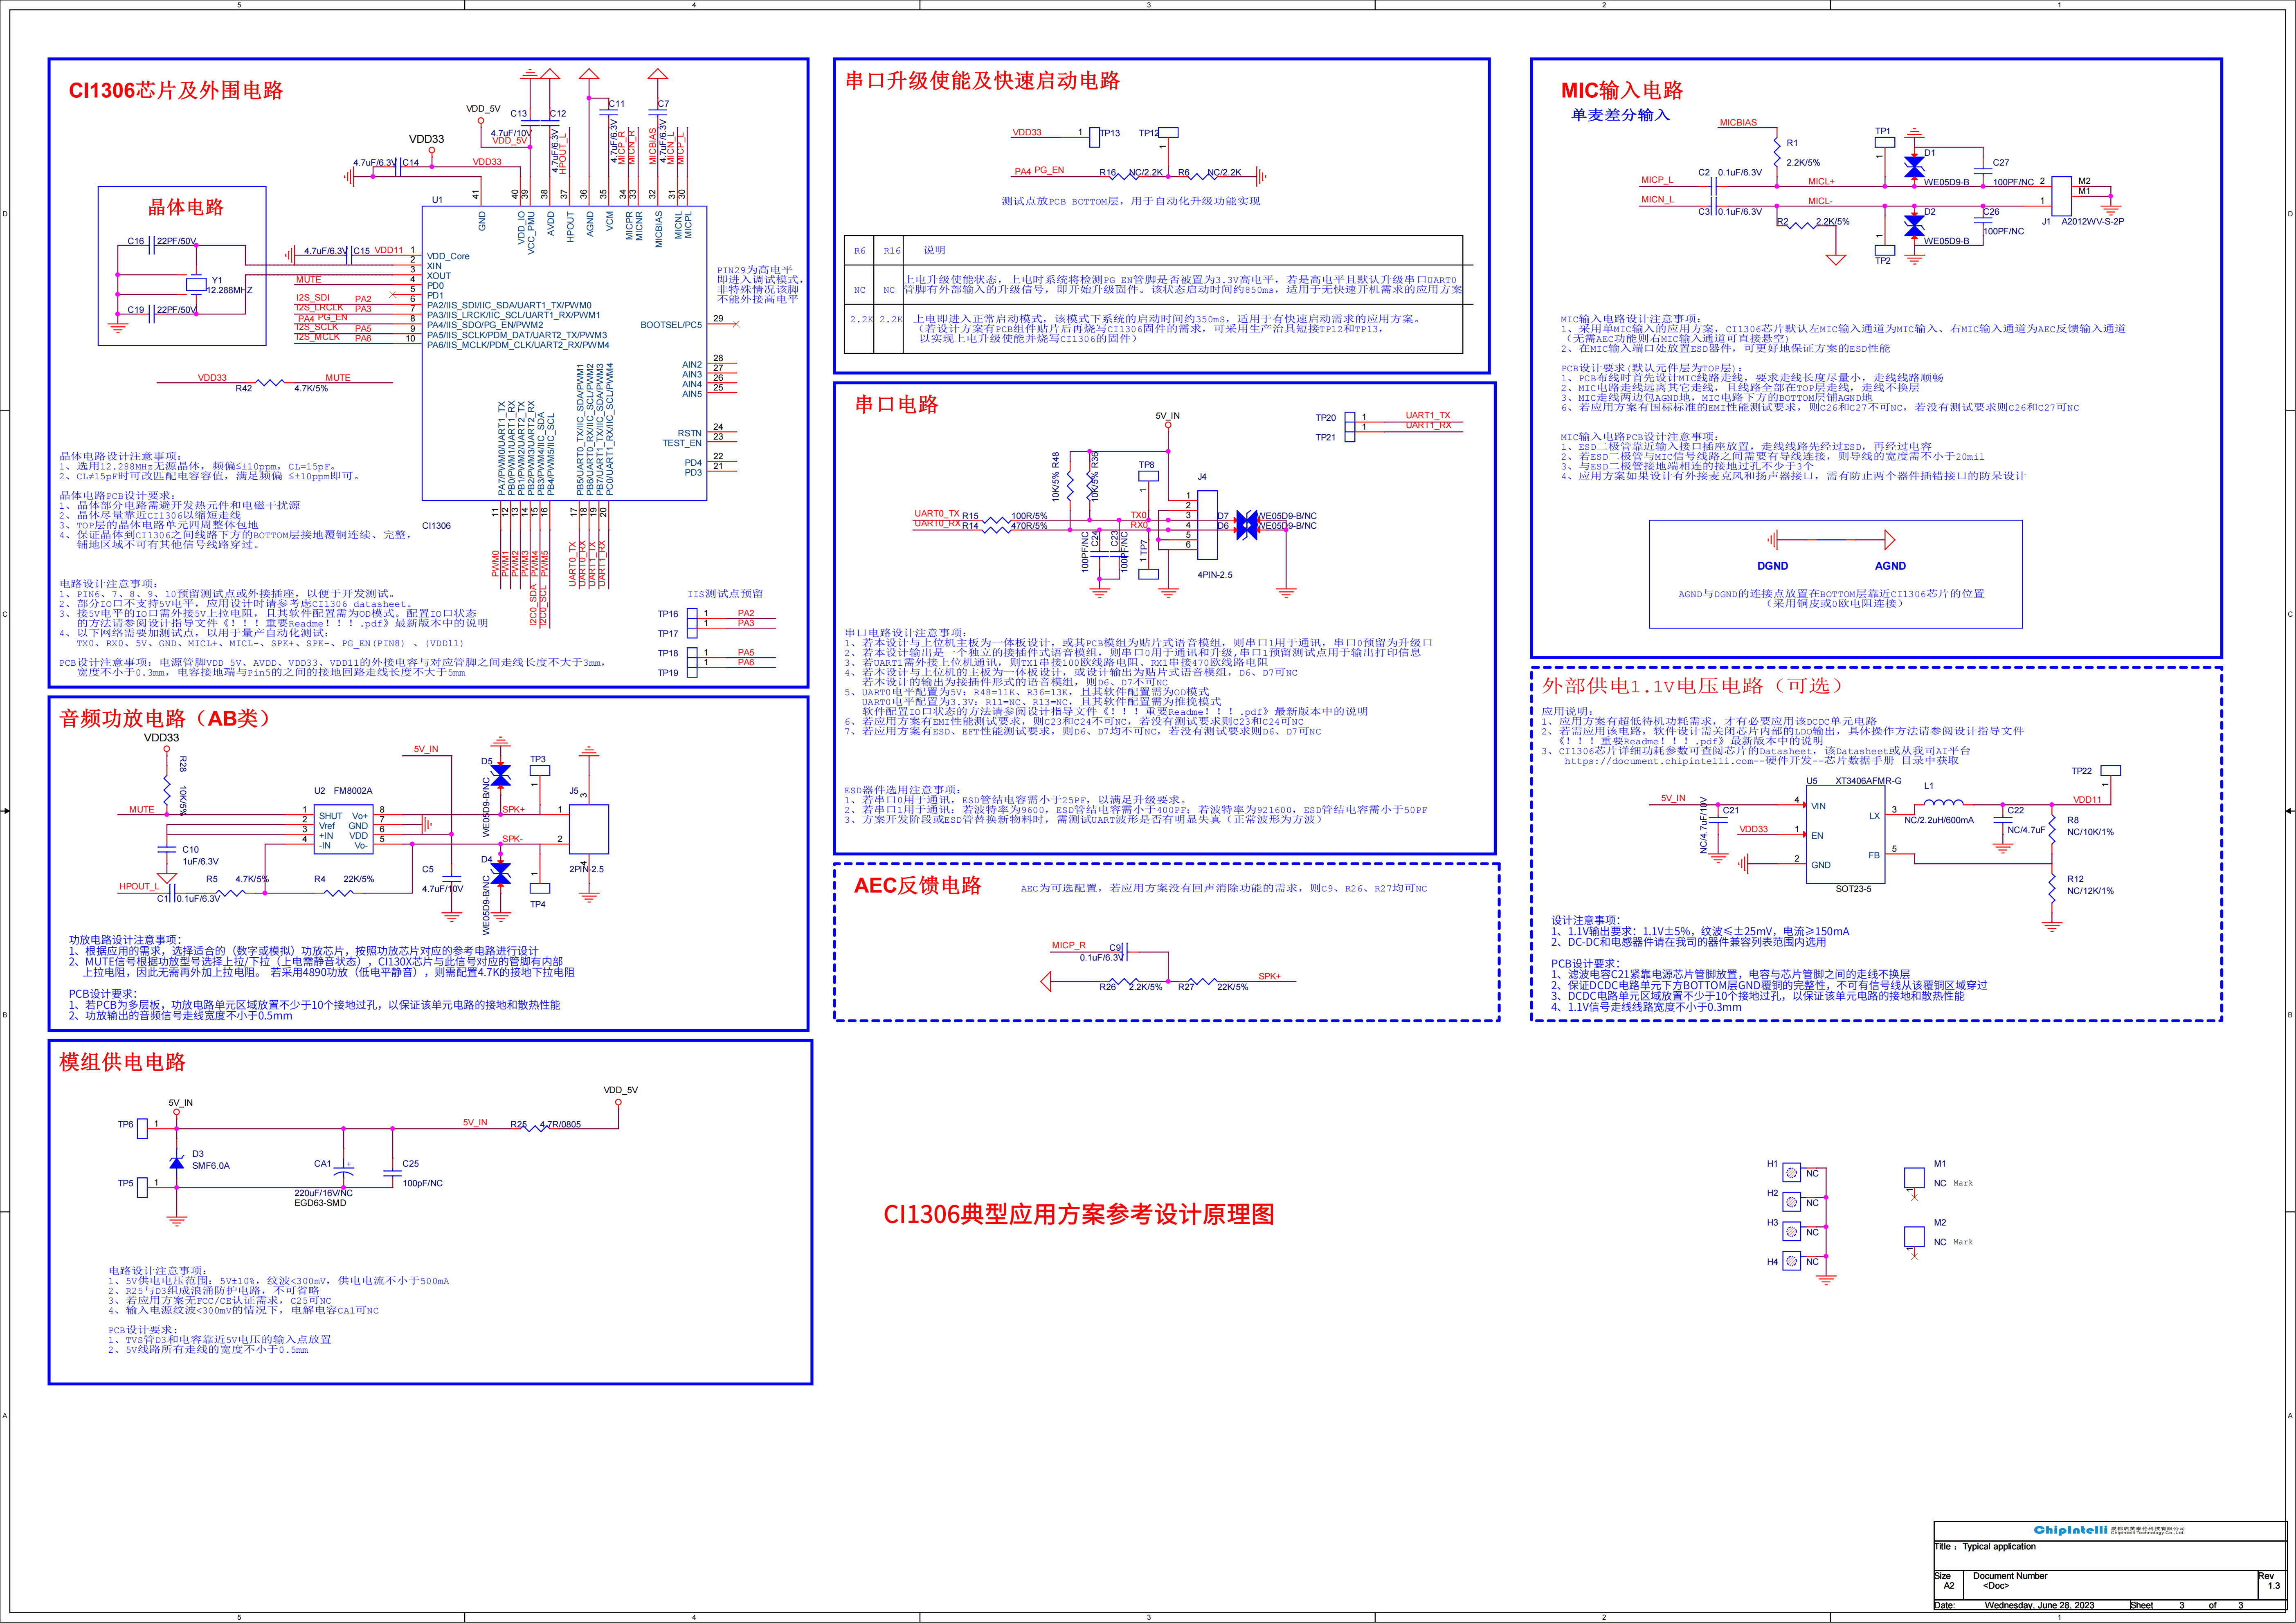Click the TEST_EN pin label on U1

tap(682, 443)
